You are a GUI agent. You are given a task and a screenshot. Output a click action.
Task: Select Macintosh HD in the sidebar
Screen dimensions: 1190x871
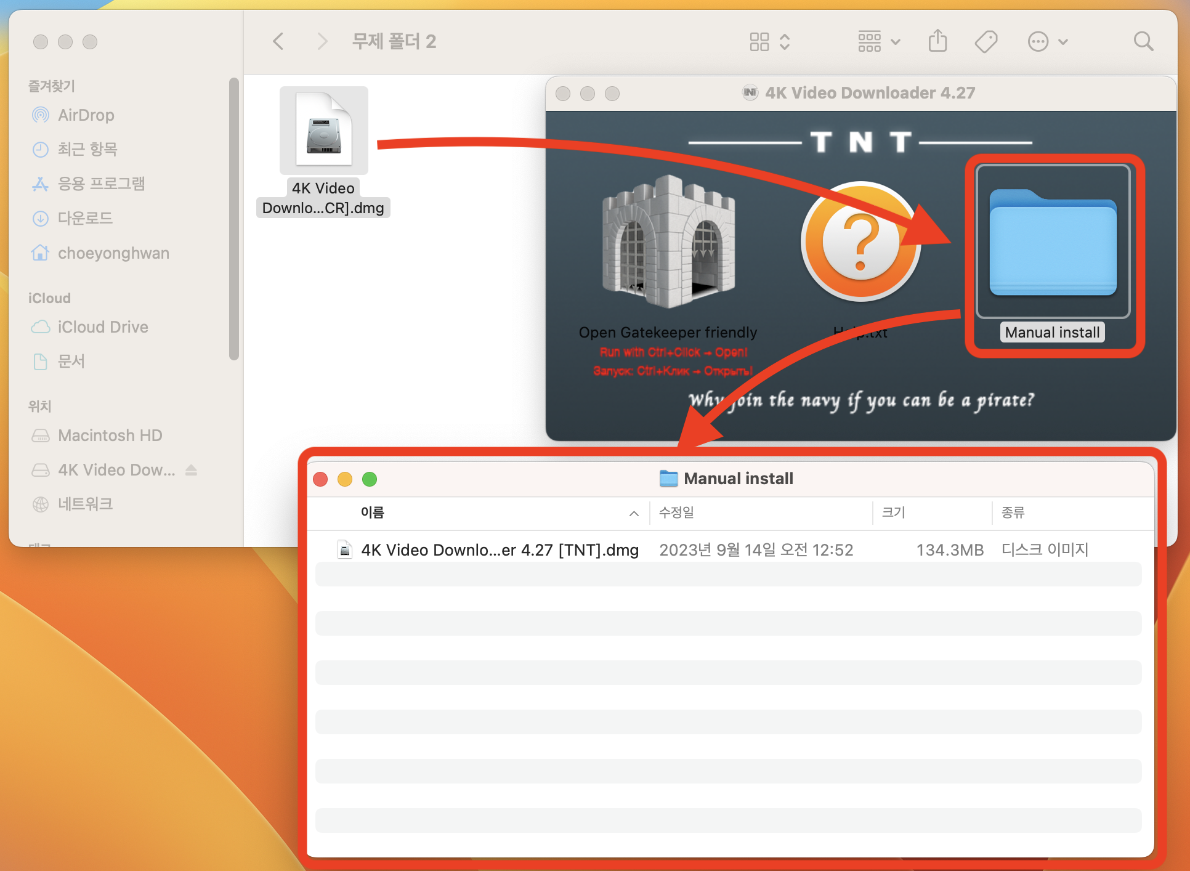tap(109, 435)
